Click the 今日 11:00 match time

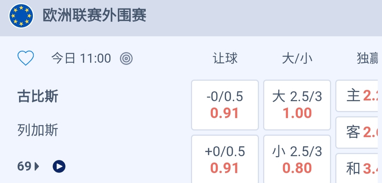81,59
